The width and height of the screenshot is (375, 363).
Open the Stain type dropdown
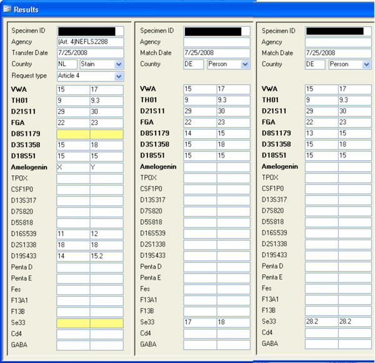point(119,64)
